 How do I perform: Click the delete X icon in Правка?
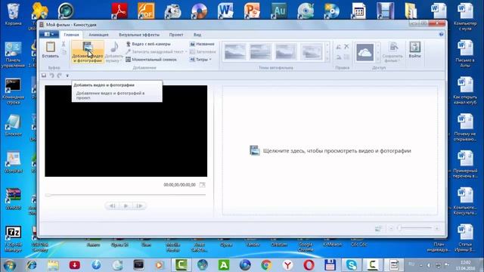tap(346, 47)
